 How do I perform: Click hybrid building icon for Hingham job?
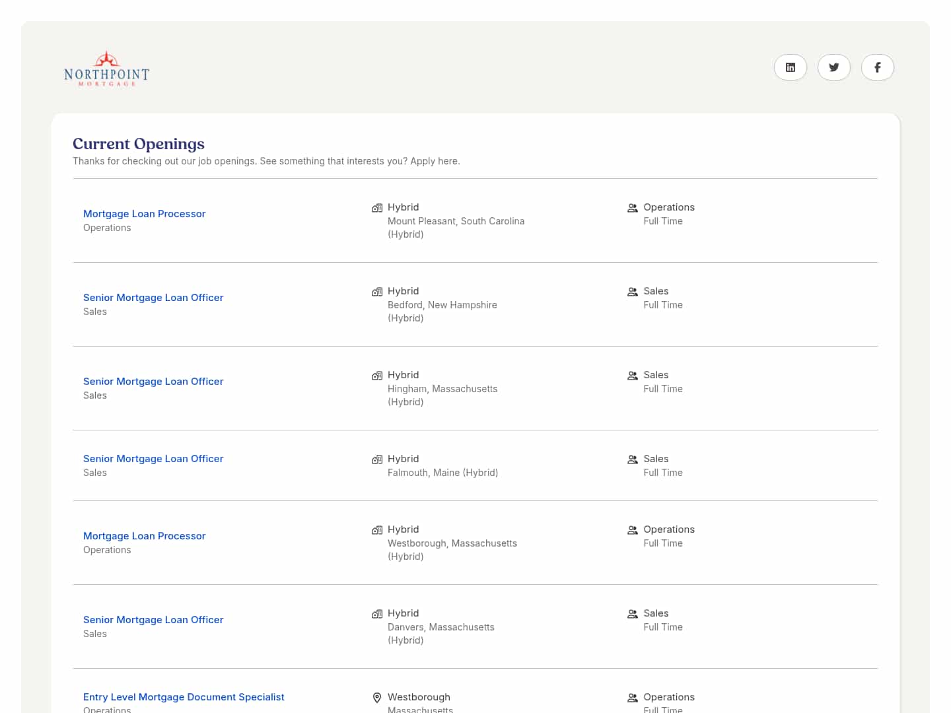coord(377,376)
